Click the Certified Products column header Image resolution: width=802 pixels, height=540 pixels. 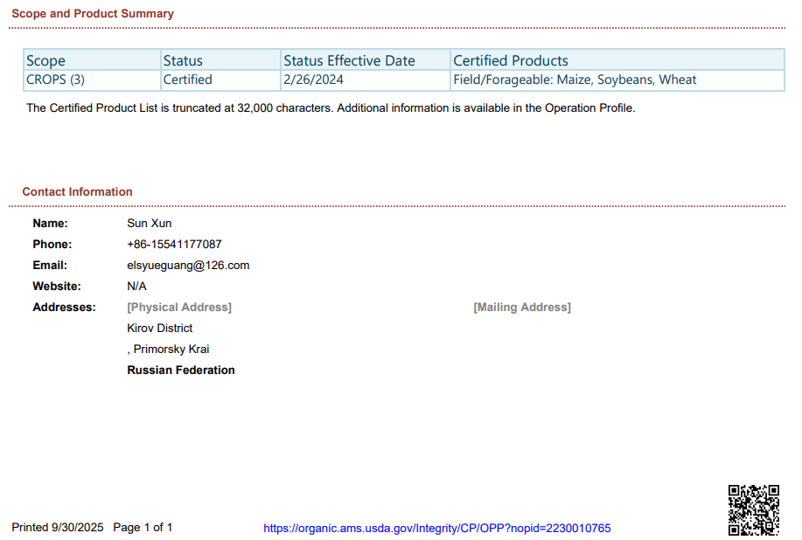point(511,60)
